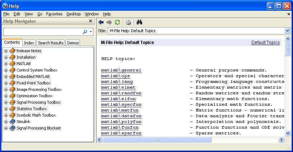Click the Signal Processing Blockset book icon

click(12, 128)
